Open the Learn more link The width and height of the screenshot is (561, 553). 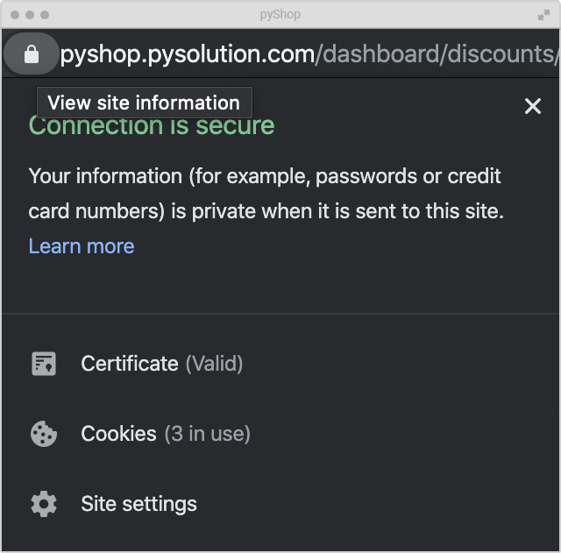82,246
